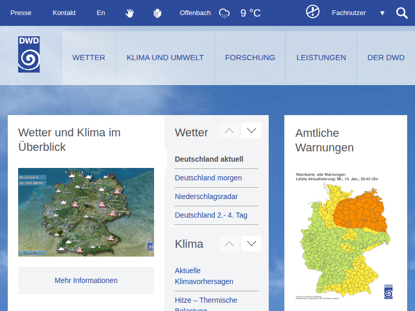Open the Germany weather map thumbnail
The width and height of the screenshot is (415, 311).
point(86,212)
